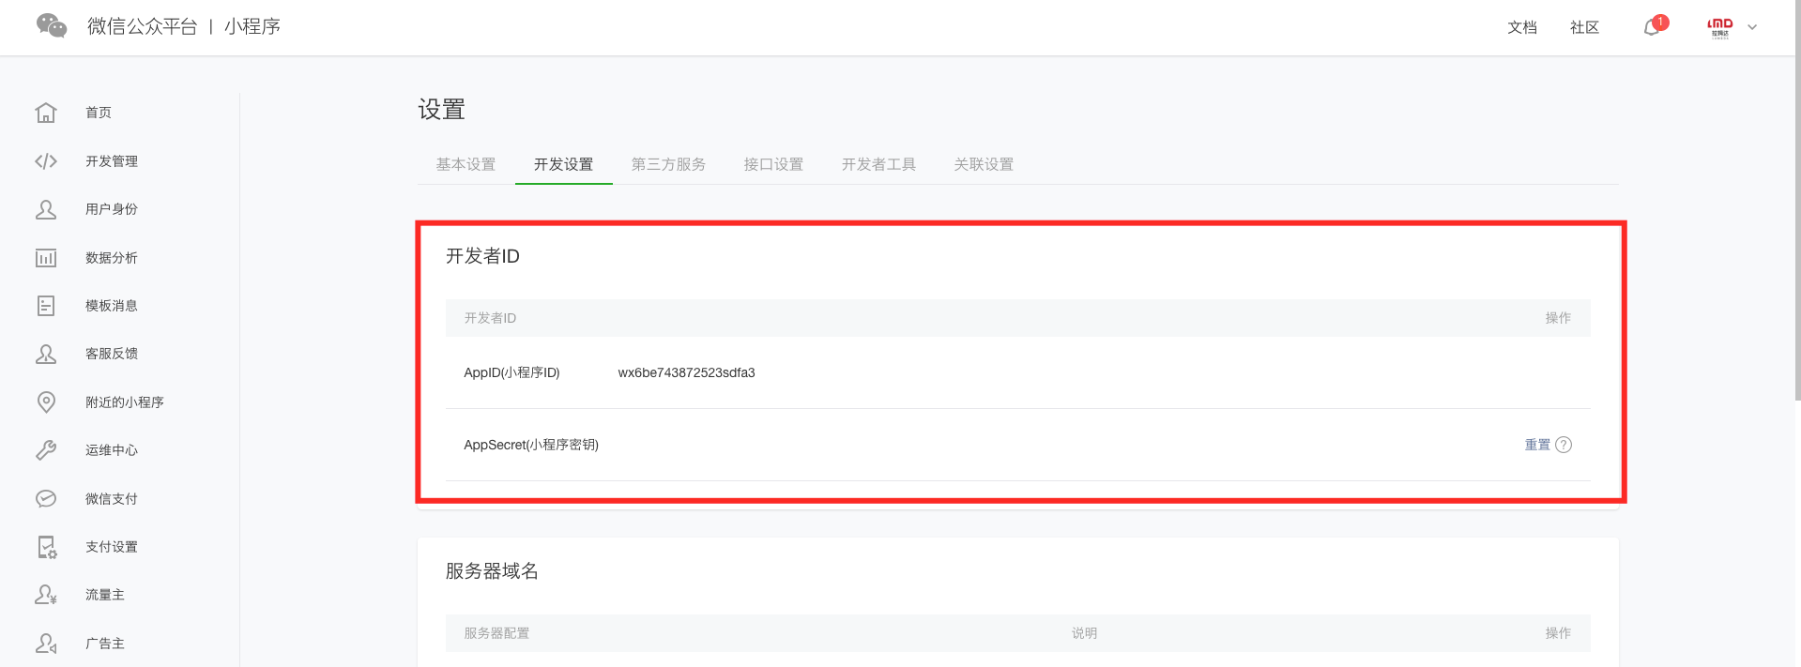Image resolution: width=1801 pixels, height=667 pixels.
Task: Click the location pin icon for 附近的小程序
Action: coord(46,402)
